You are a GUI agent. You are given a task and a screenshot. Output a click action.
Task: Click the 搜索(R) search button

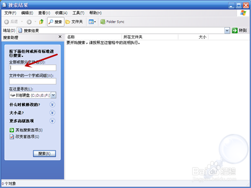[x=44, y=153]
